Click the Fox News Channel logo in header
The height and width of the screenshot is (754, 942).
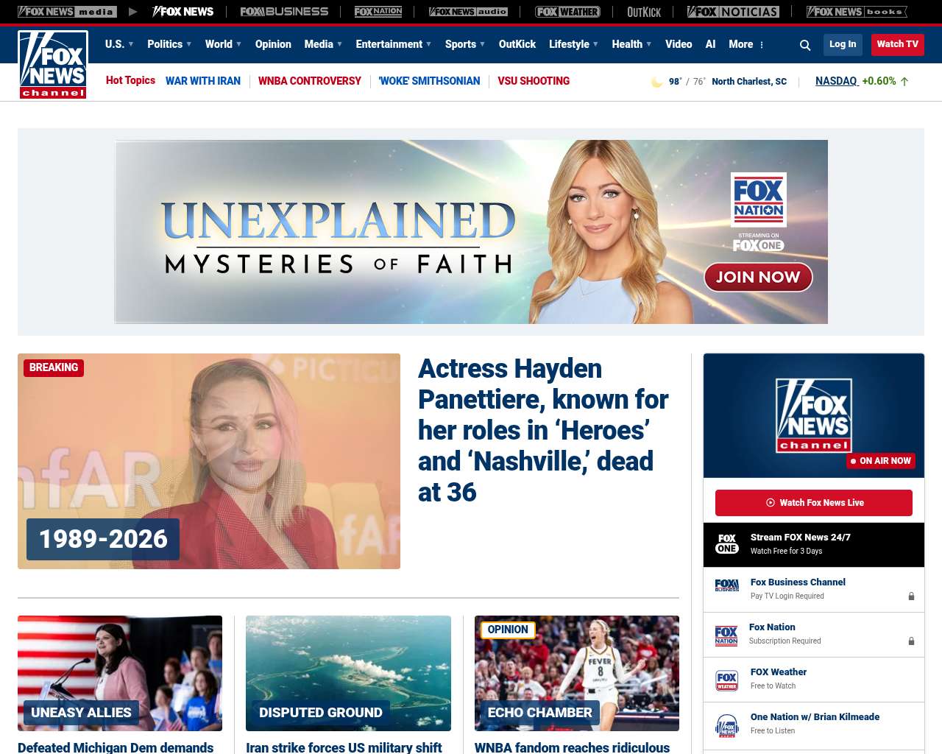53,65
